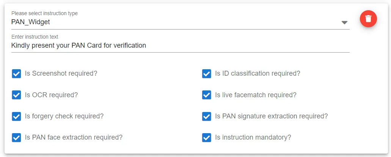Toggle the Is ID classification required checkbox

coord(206,74)
